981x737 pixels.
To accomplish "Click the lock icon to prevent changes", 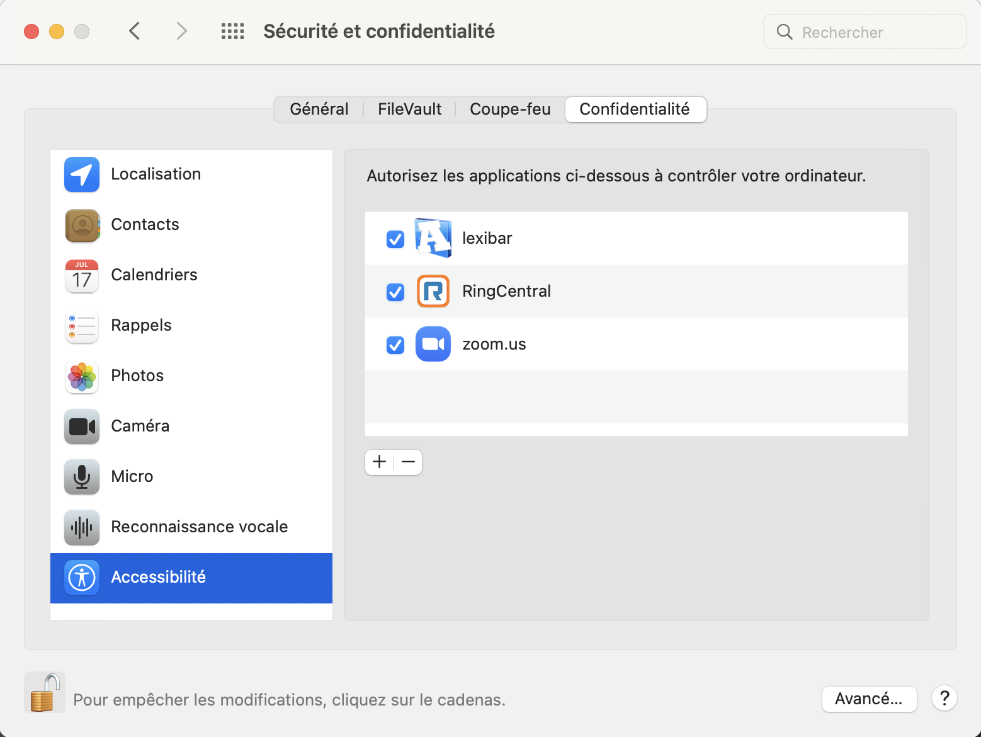I will tap(44, 692).
